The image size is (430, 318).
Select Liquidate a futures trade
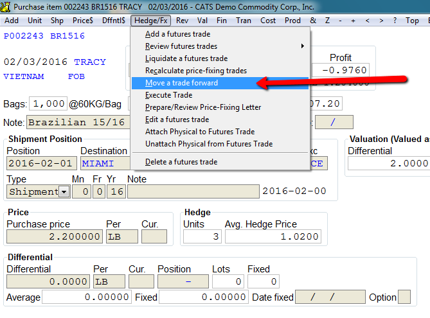[220, 58]
